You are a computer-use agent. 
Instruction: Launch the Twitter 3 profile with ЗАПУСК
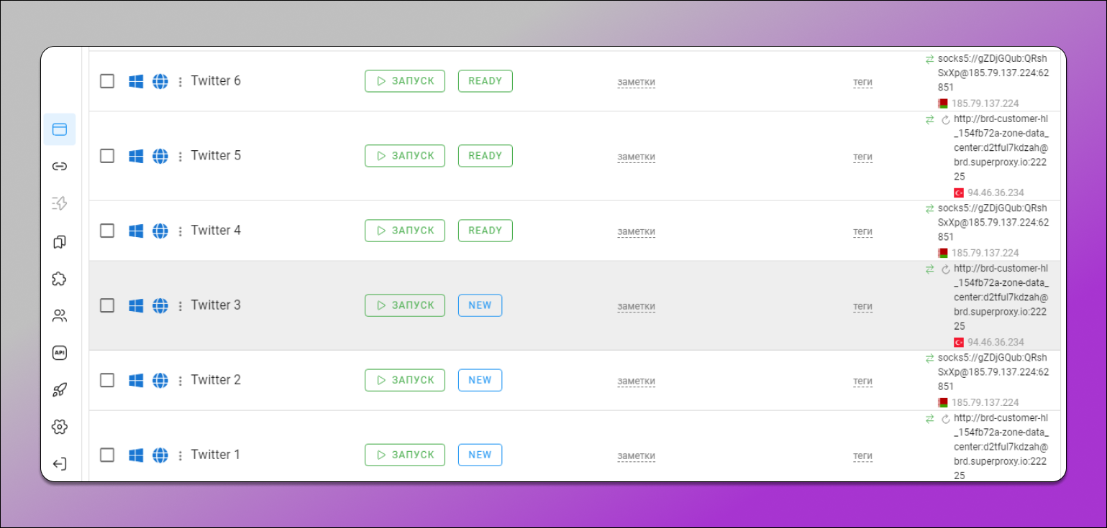pyautogui.click(x=405, y=305)
